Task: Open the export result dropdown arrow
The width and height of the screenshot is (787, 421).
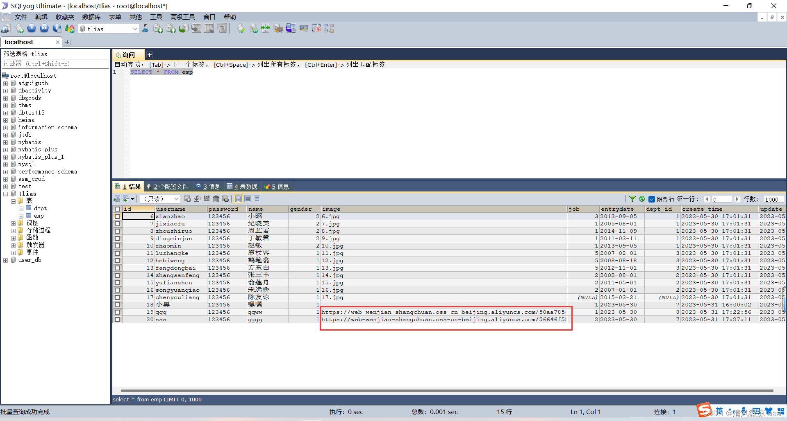Action: [x=132, y=199]
